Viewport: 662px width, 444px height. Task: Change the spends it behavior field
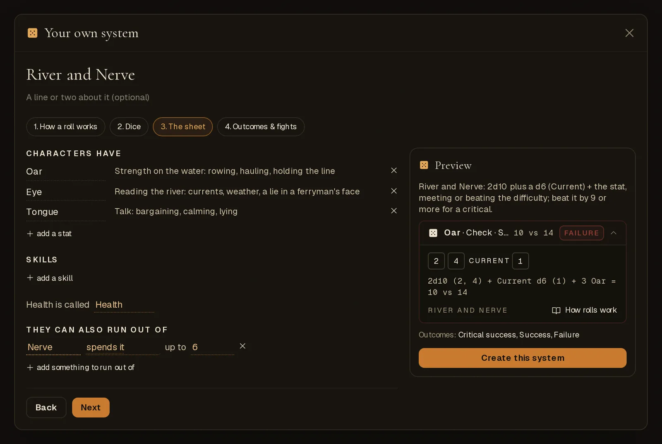pyautogui.click(x=122, y=347)
